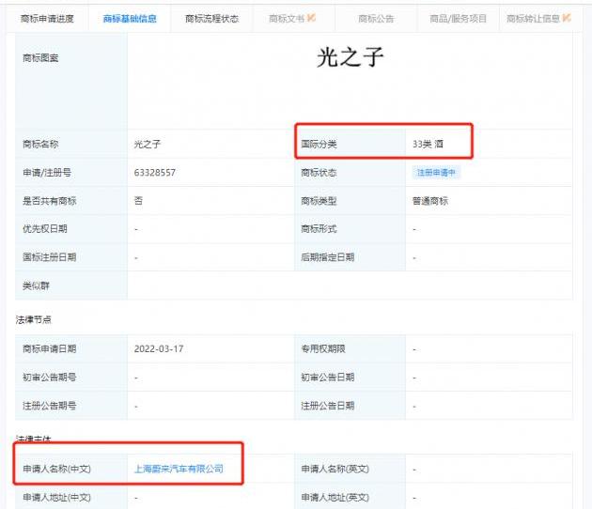Open applicant link 上海蔚来汽车有限公司
Screen dimensions: 592x509
click(179, 469)
